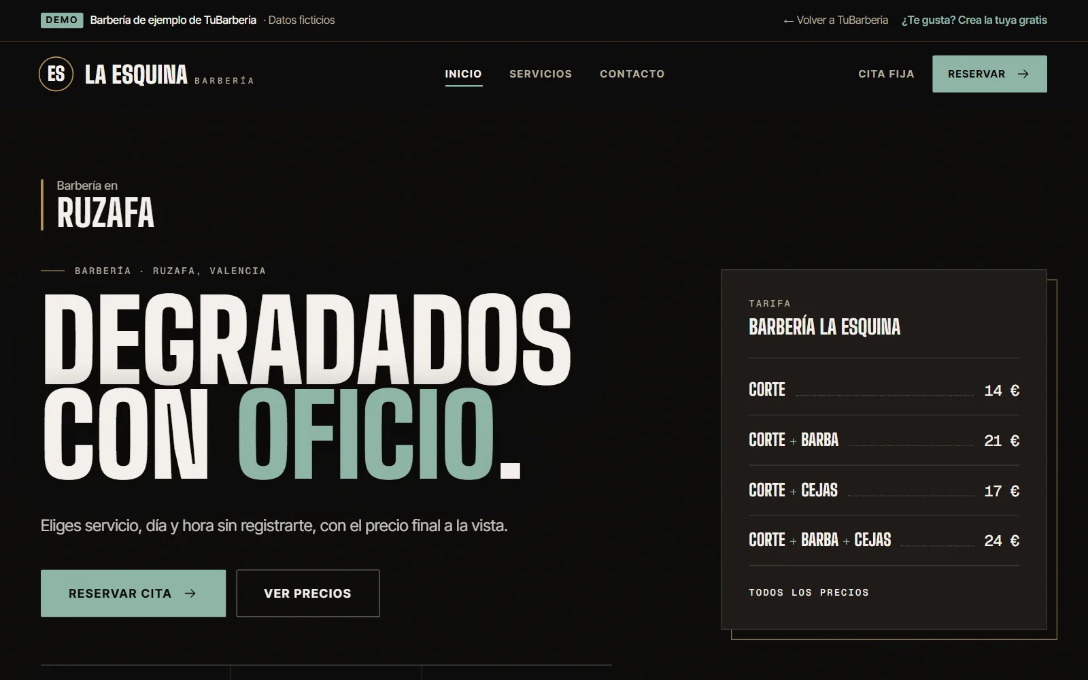Open the Todos los precios link
Screen dimensions: 1088x680
809,592
